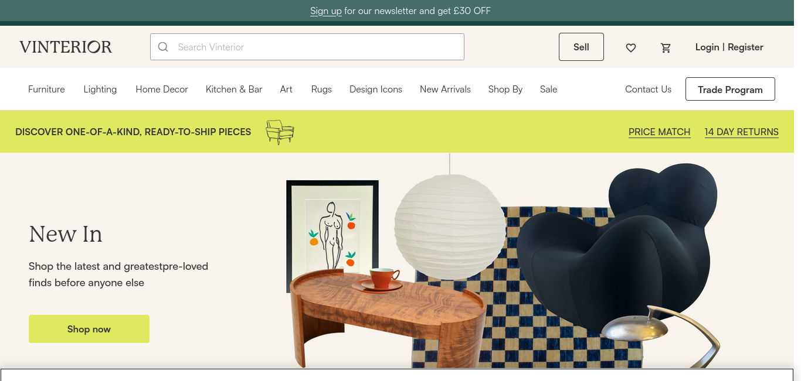View the Price Match policy link
801x381 pixels.
pos(659,132)
